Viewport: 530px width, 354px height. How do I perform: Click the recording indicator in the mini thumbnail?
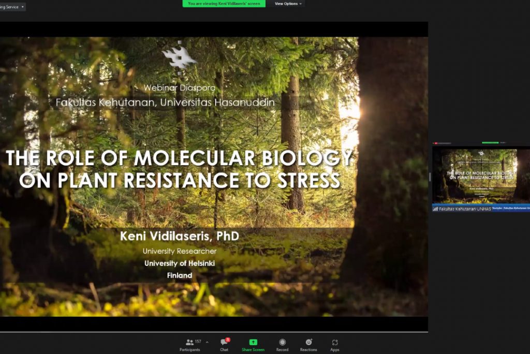[x=436, y=142]
